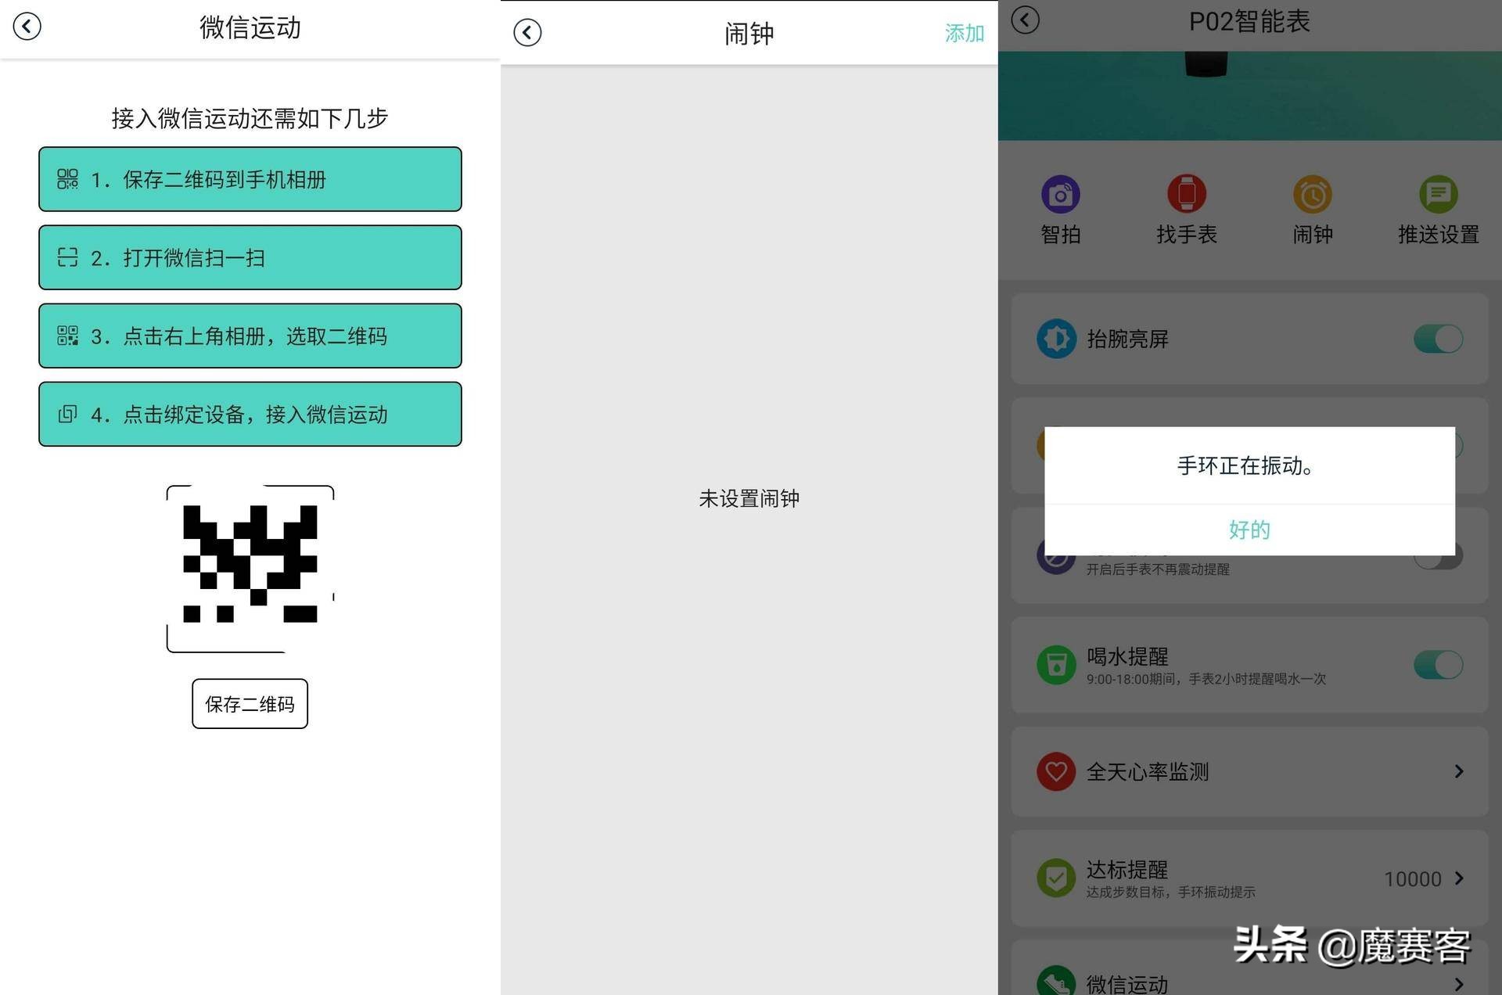Tap the back arrow on 闹钟 screen
1502x995 pixels.
[526, 32]
